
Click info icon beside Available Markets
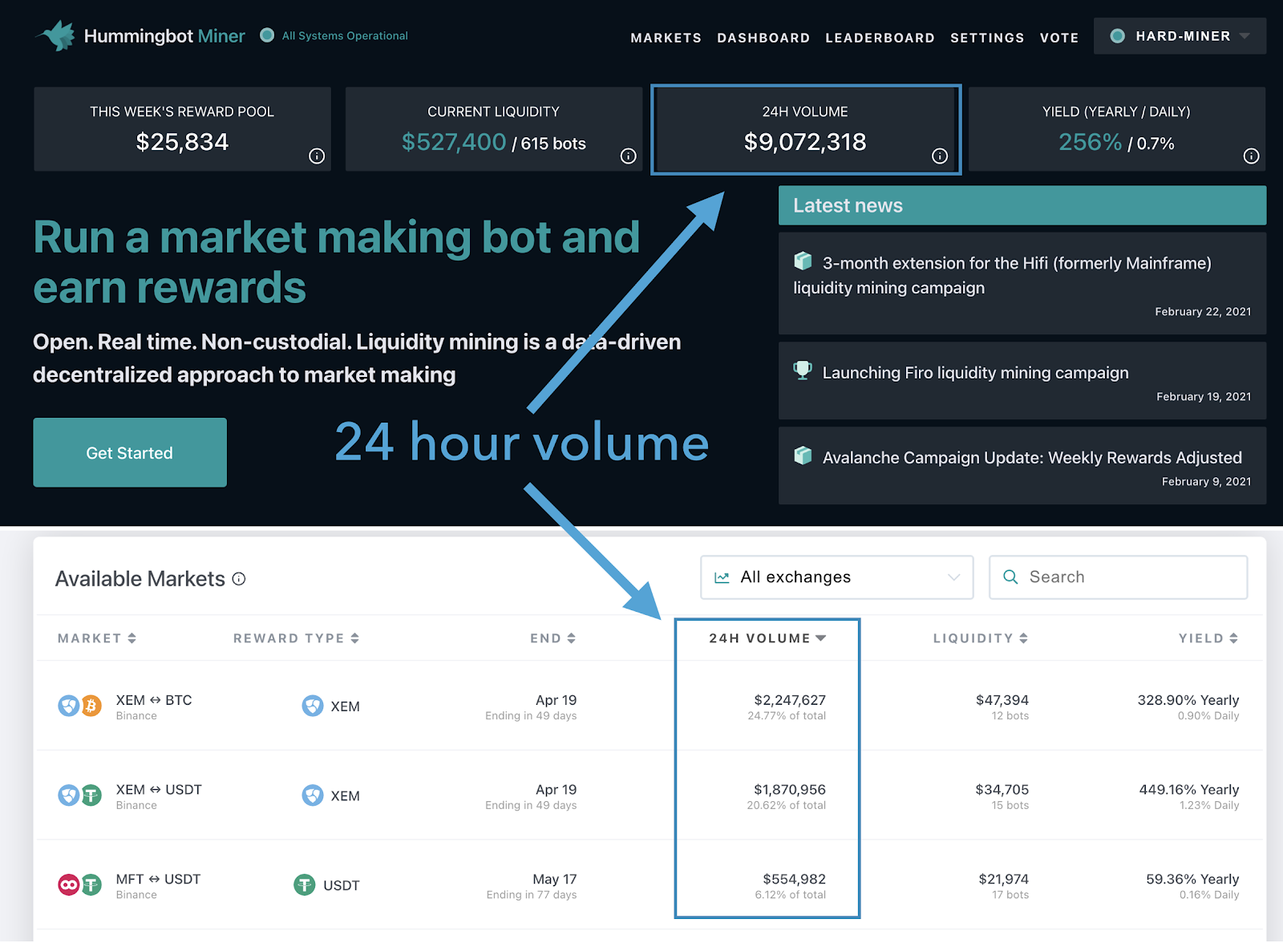pos(239,579)
